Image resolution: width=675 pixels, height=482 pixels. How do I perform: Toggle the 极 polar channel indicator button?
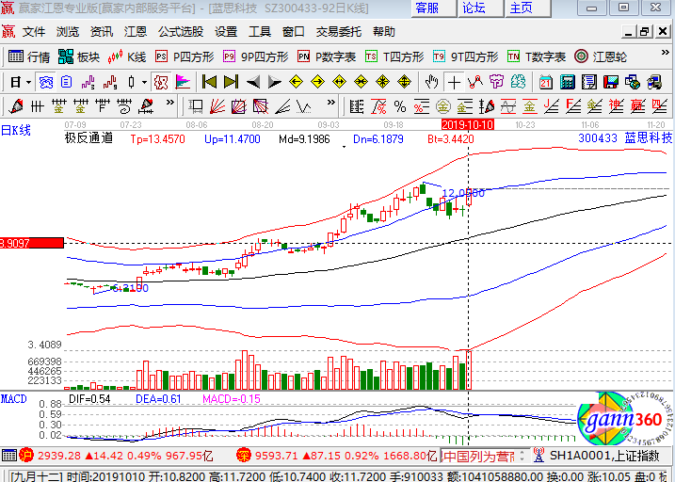(161, 82)
